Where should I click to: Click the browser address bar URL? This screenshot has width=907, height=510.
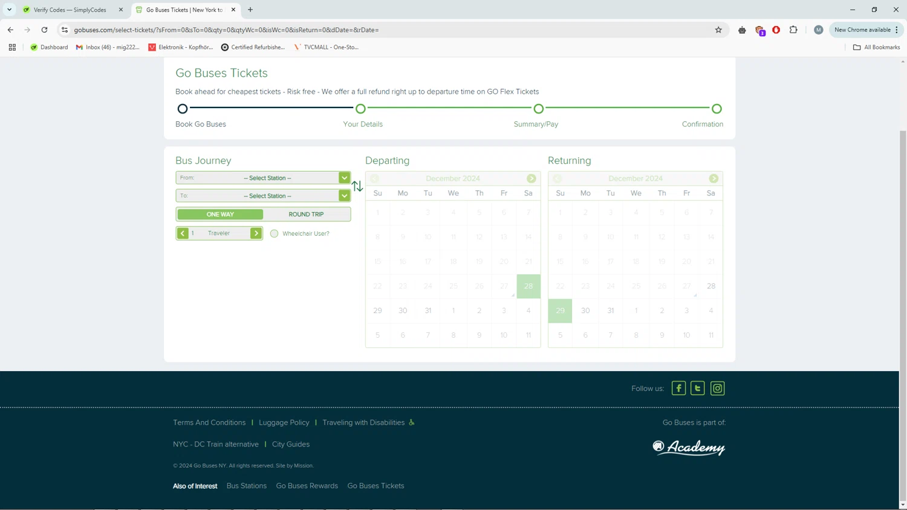[x=226, y=30]
